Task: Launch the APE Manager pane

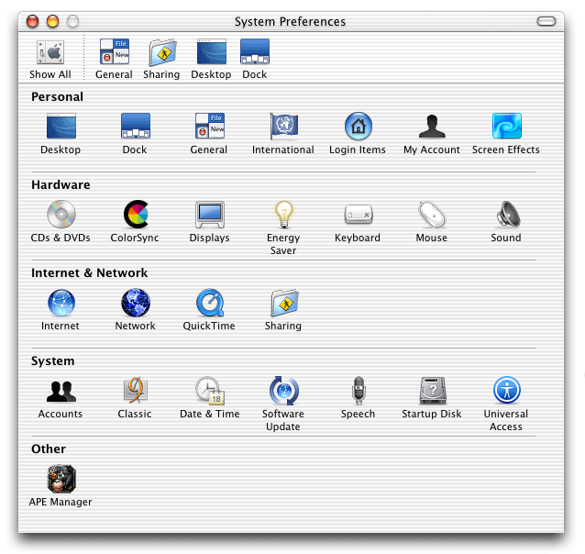Action: pyautogui.click(x=61, y=479)
